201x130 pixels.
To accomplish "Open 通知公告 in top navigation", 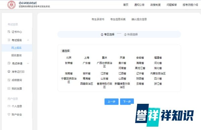I will pyautogui.click(x=139, y=5).
